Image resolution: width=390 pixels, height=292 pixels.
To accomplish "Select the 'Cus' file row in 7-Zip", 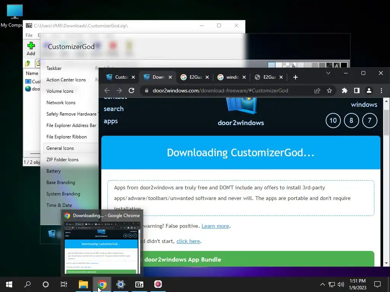I will (33, 81).
